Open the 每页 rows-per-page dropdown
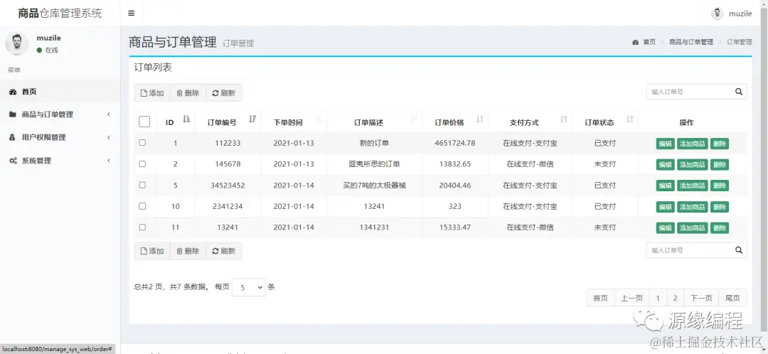The width and height of the screenshot is (768, 354). click(x=248, y=287)
